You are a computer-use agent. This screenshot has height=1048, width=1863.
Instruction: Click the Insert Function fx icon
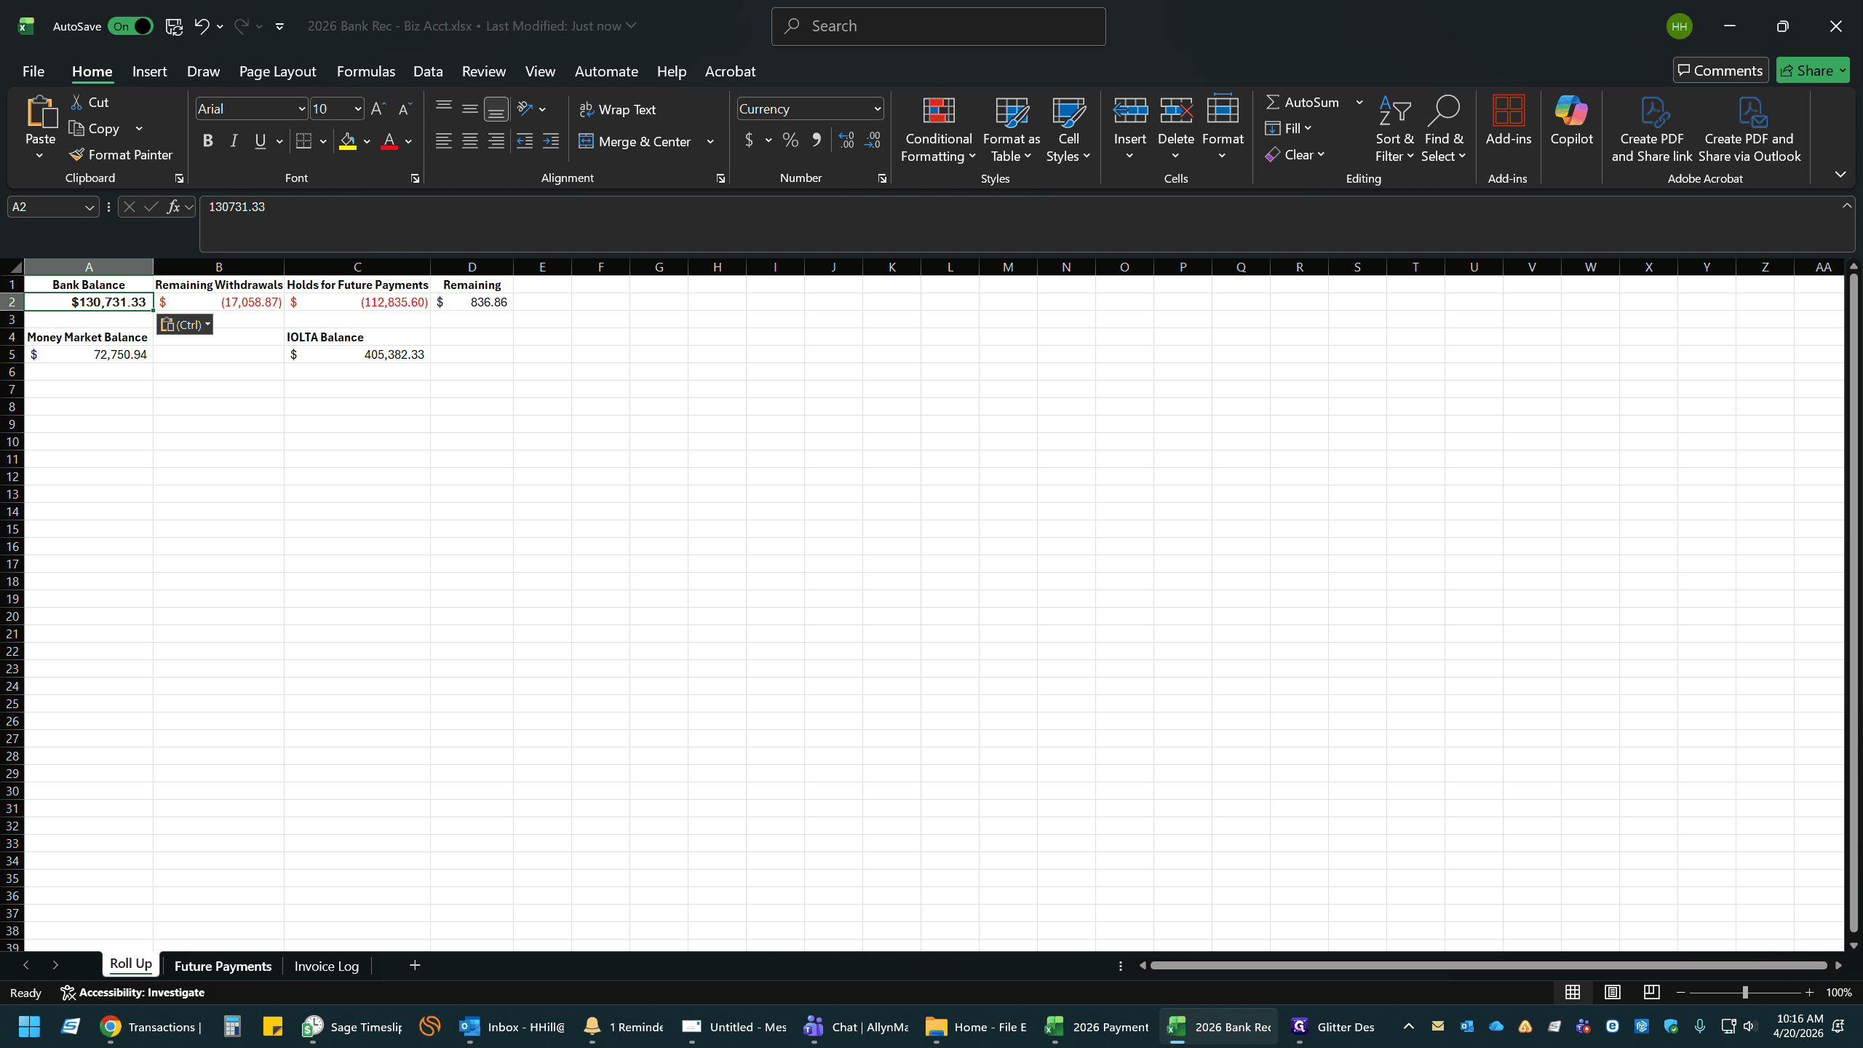173,207
